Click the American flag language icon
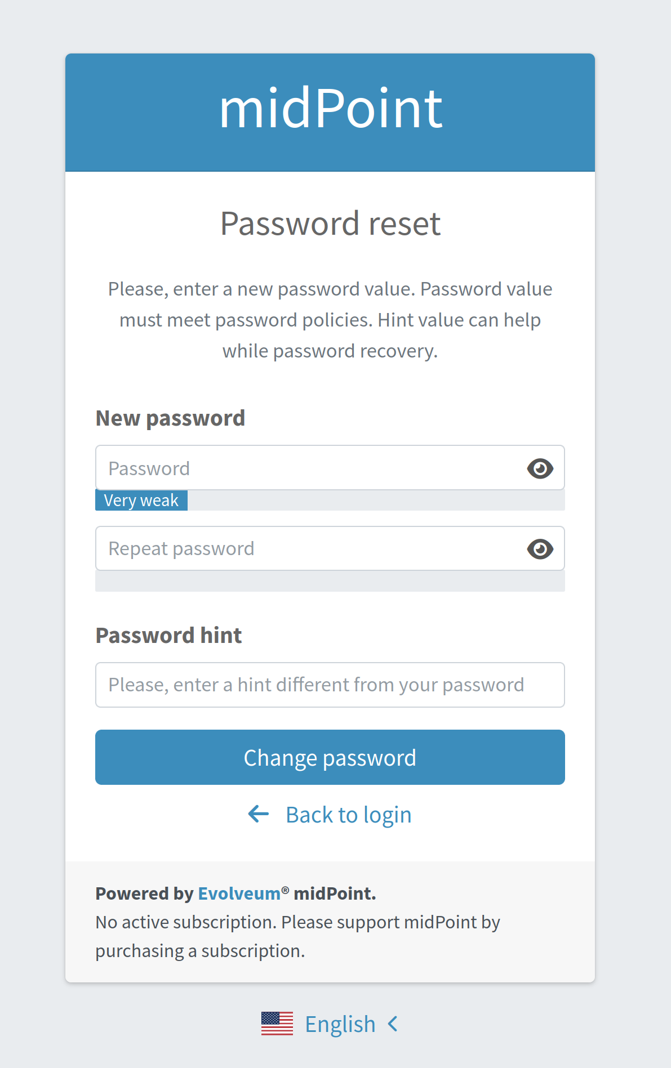The image size is (671, 1068). (x=277, y=1024)
